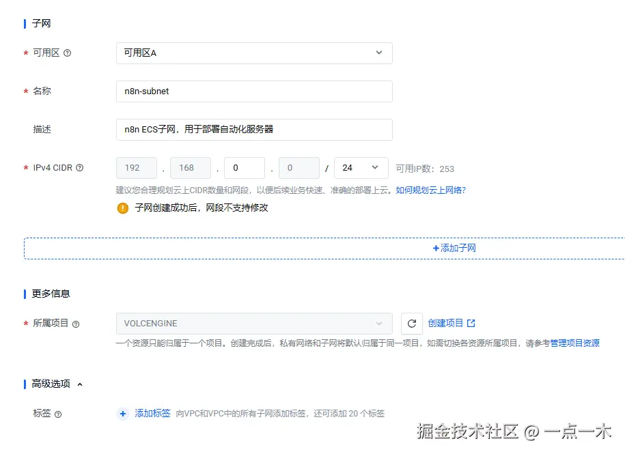Collapse the 高级选项 section

click(x=79, y=384)
